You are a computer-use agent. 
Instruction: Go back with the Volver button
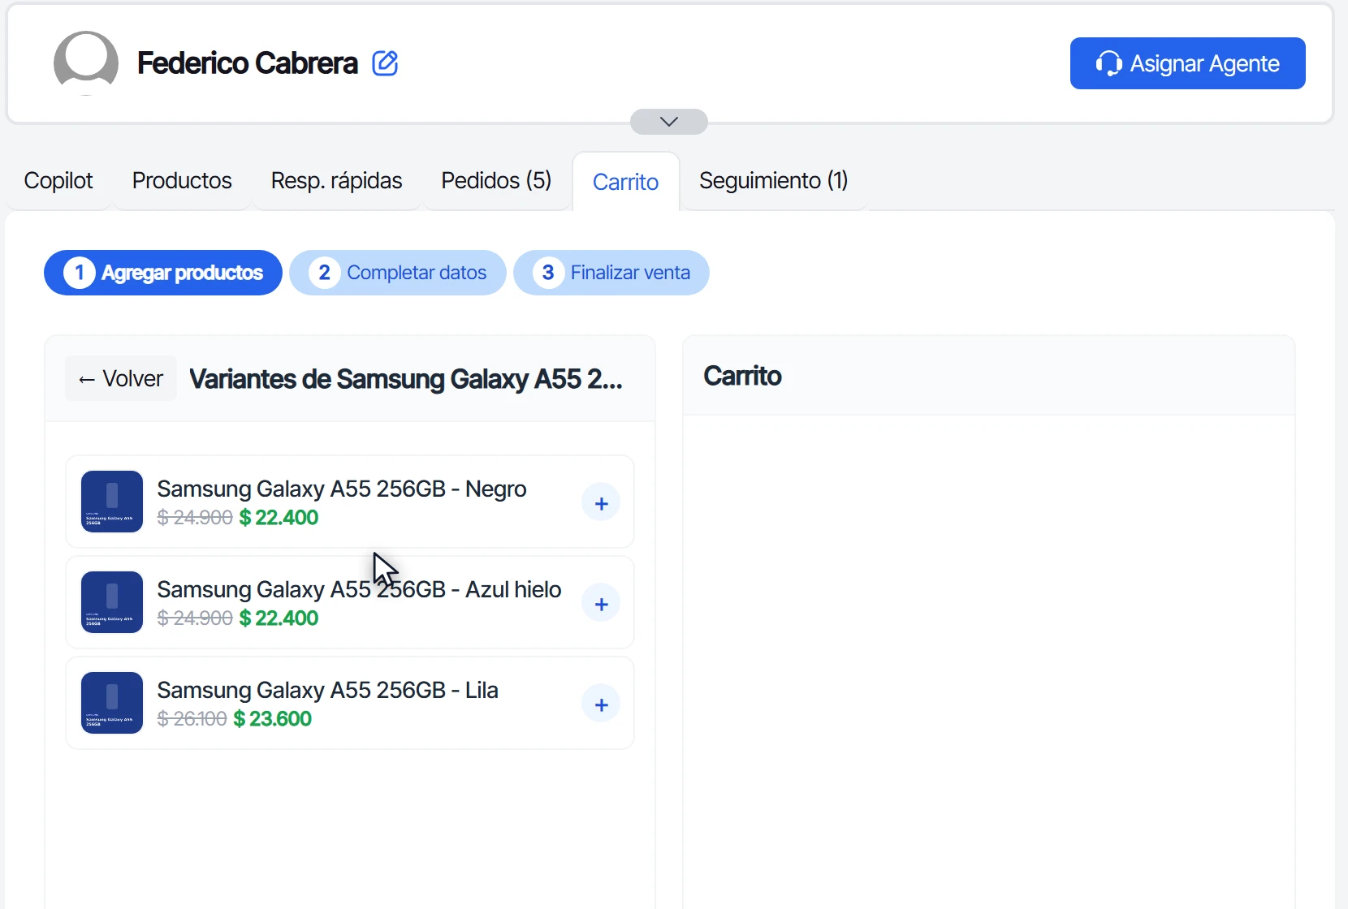click(121, 378)
